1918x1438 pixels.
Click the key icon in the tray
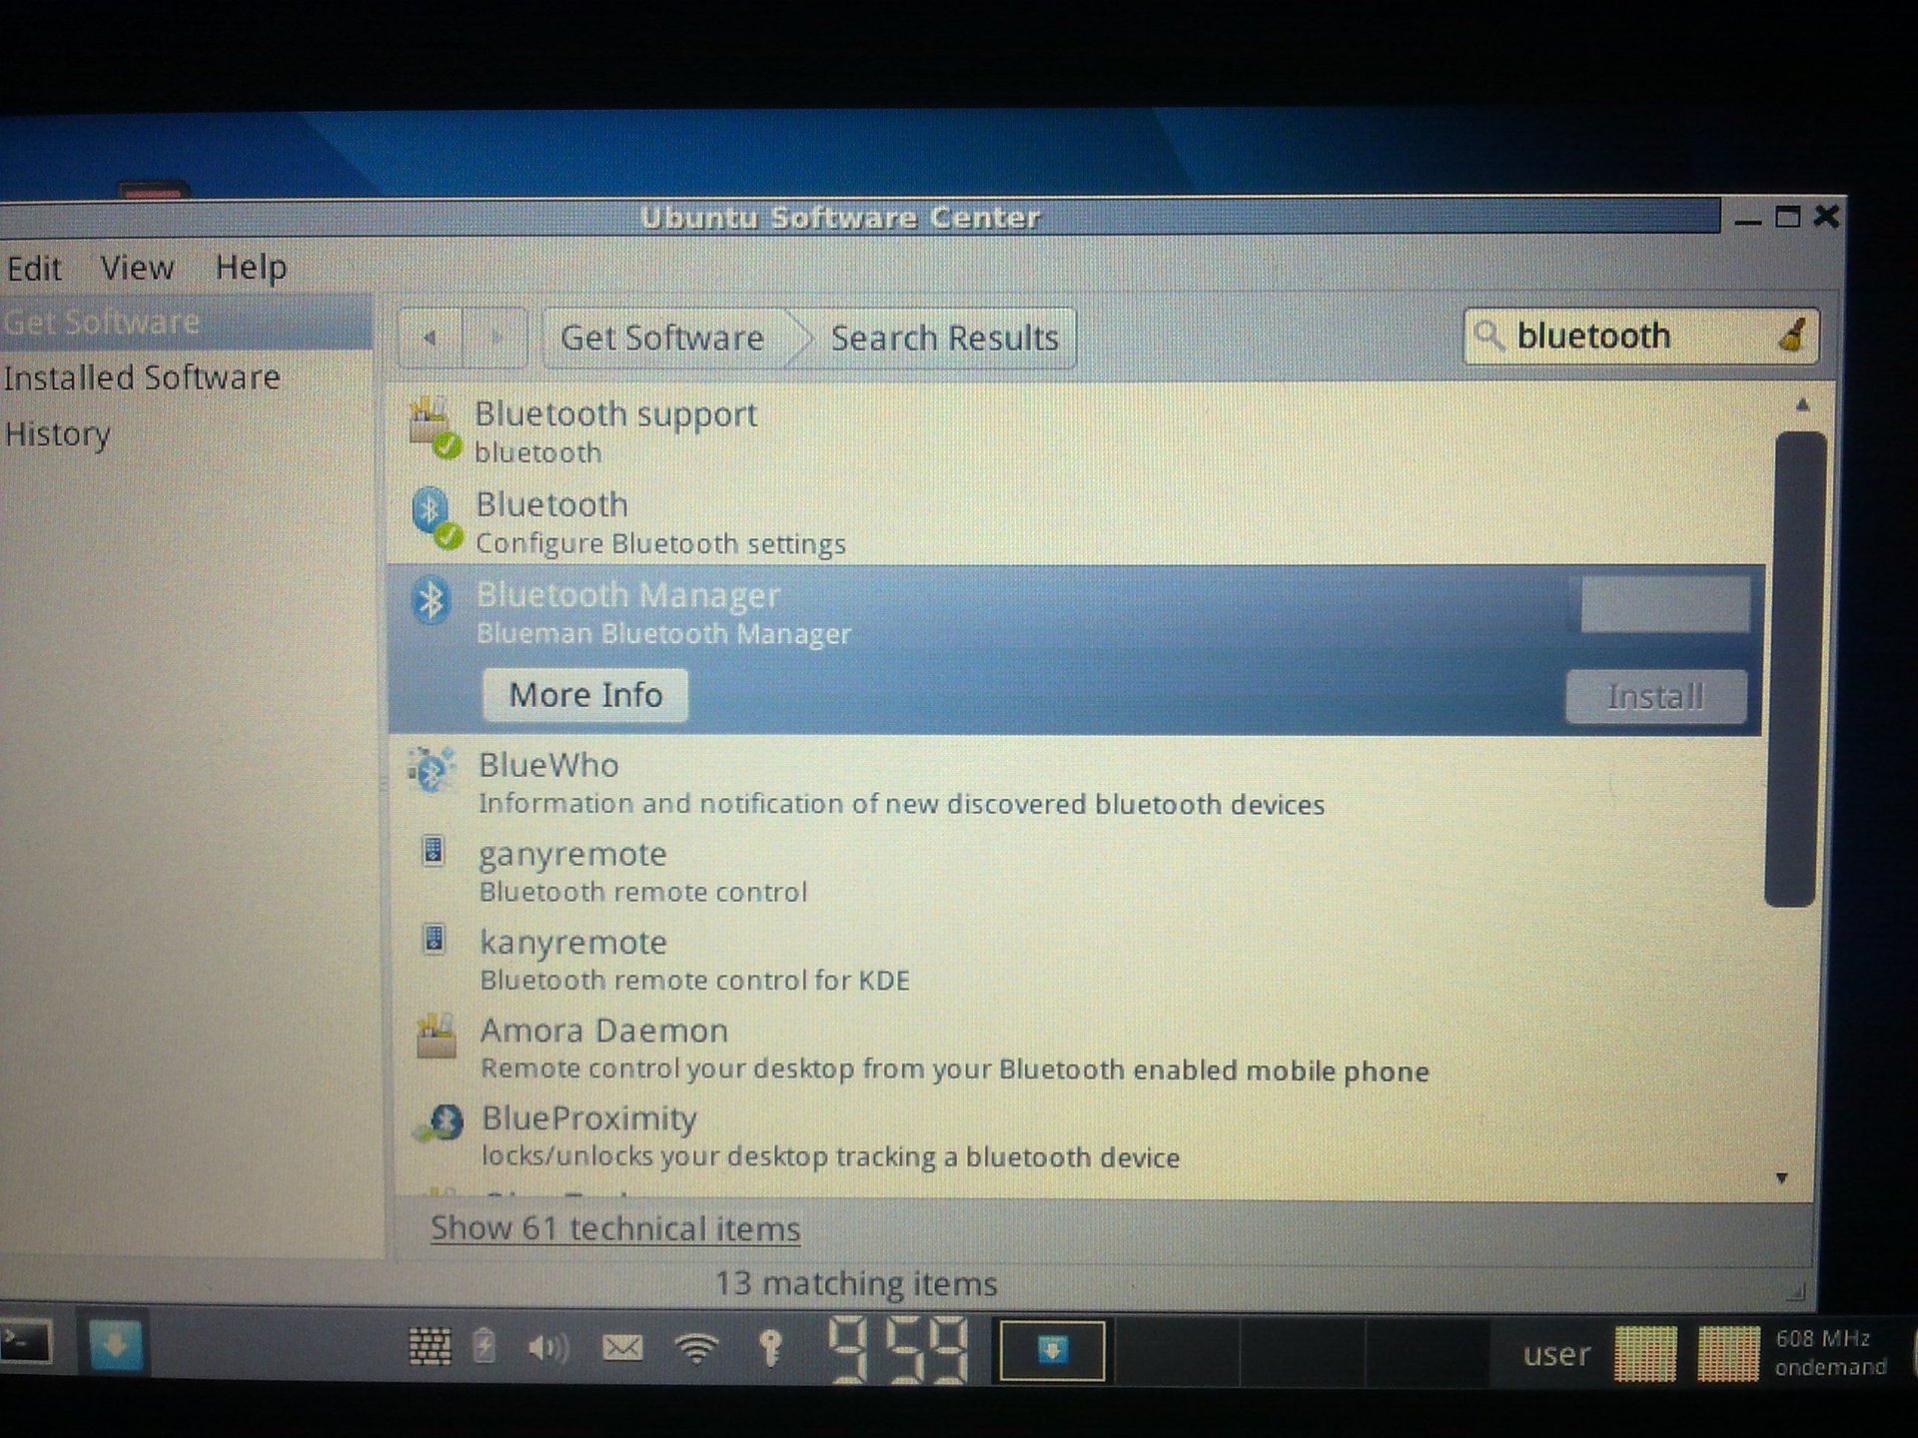[770, 1348]
